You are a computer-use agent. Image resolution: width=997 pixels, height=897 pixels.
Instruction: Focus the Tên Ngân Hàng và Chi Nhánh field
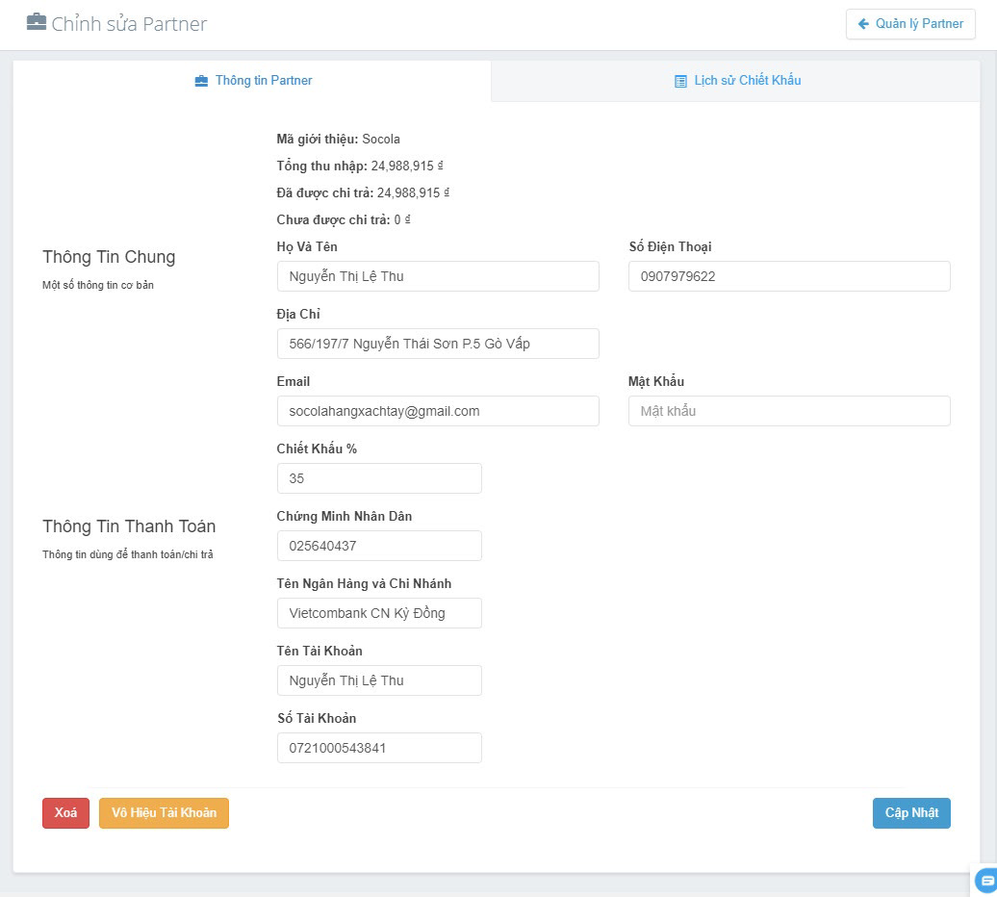(x=379, y=613)
